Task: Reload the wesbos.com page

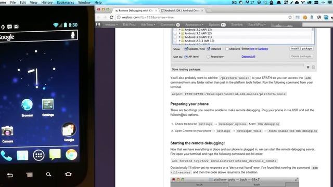Action: point(111,17)
